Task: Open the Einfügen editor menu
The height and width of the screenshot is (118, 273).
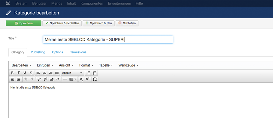Action: tap(45, 65)
